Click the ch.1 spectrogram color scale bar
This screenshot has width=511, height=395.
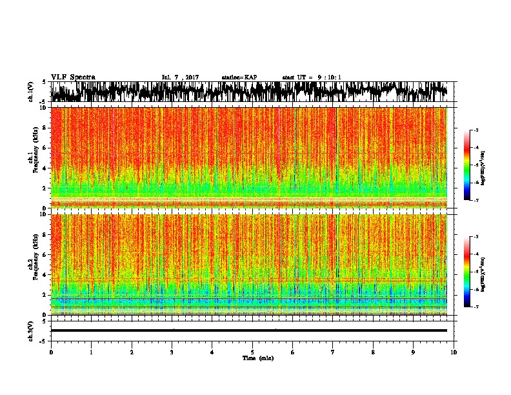coord(466,165)
